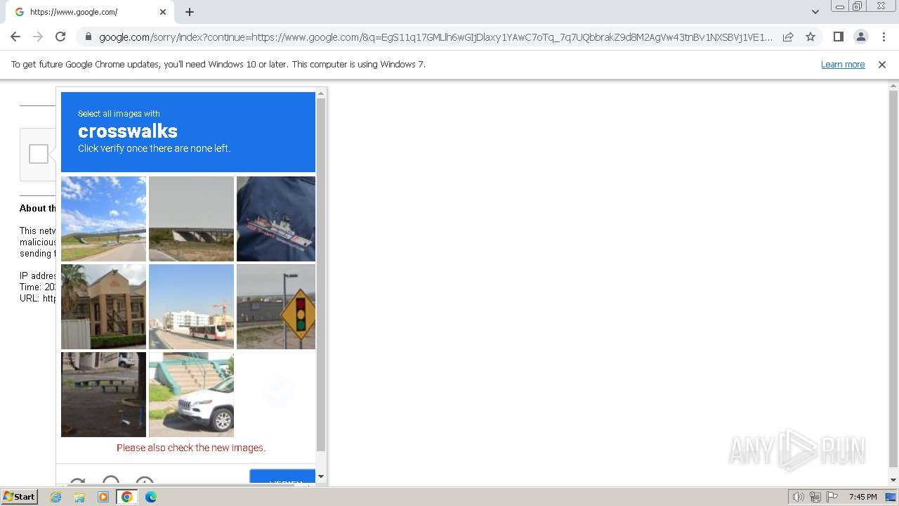
Task: Open the Chrome side panel
Action: 838,37
